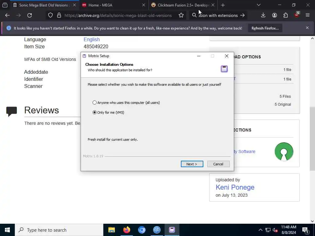Image resolution: width=315 pixels, height=236 pixels.
Task: Bookmark this page with star icon
Action: [x=181, y=15]
